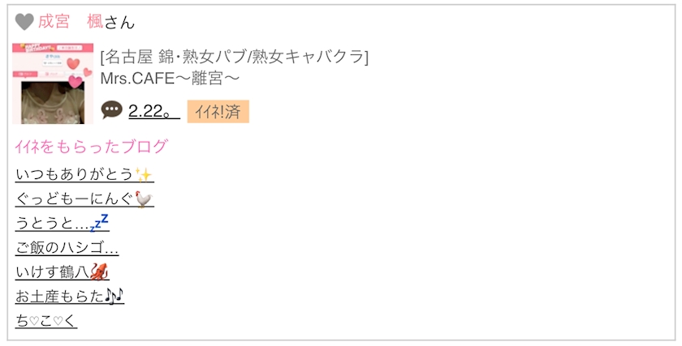Select the shop name Mrs.CAFE〜離宮〜
This screenshot has width=682, height=346.
[170, 79]
